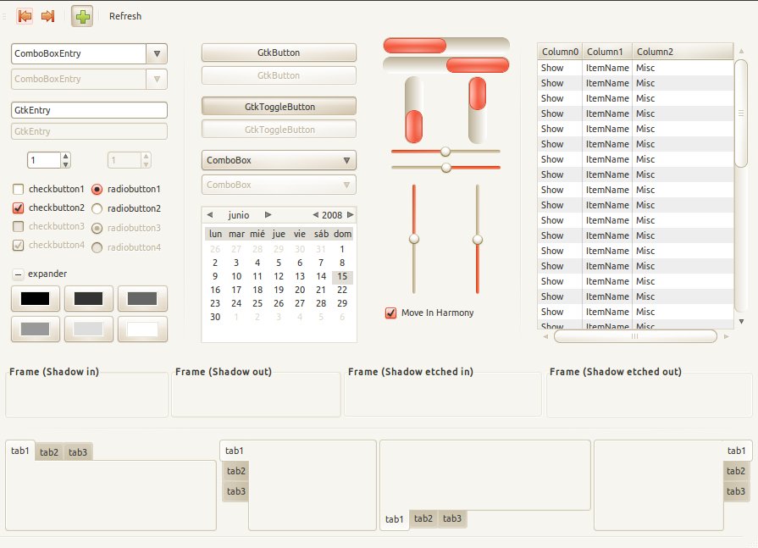Click the second horizontal red scrollbar thumb
758x548 pixels.
point(478,65)
